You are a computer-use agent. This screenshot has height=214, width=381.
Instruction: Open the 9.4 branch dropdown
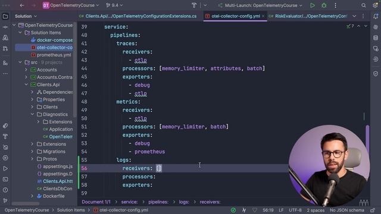[114, 5]
